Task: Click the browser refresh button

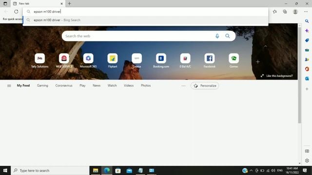Action: pyautogui.click(x=16, y=12)
